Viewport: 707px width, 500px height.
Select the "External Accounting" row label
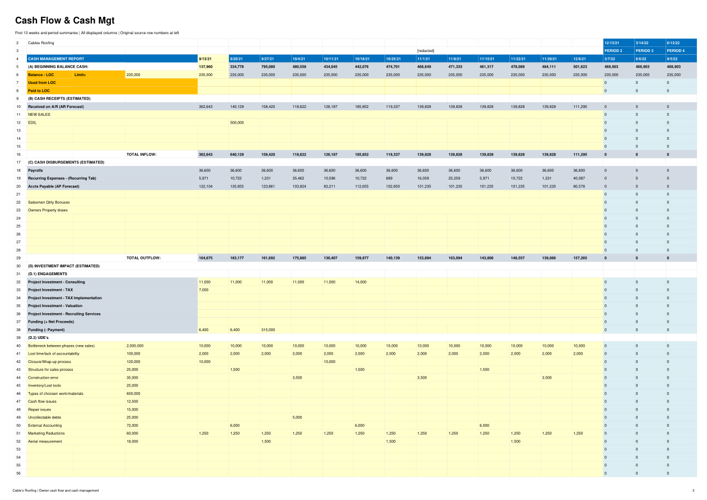(45, 425)
